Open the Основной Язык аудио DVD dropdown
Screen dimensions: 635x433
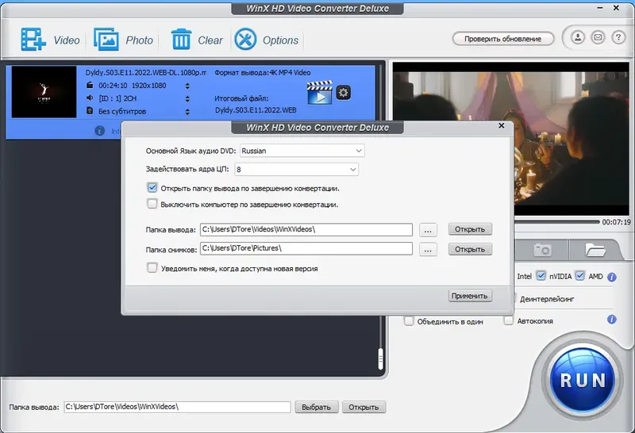[x=302, y=151]
